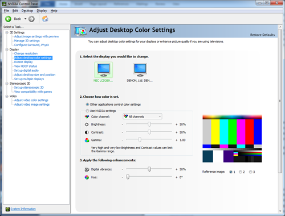Click the Brightness slider thumb

[x=149, y=124]
